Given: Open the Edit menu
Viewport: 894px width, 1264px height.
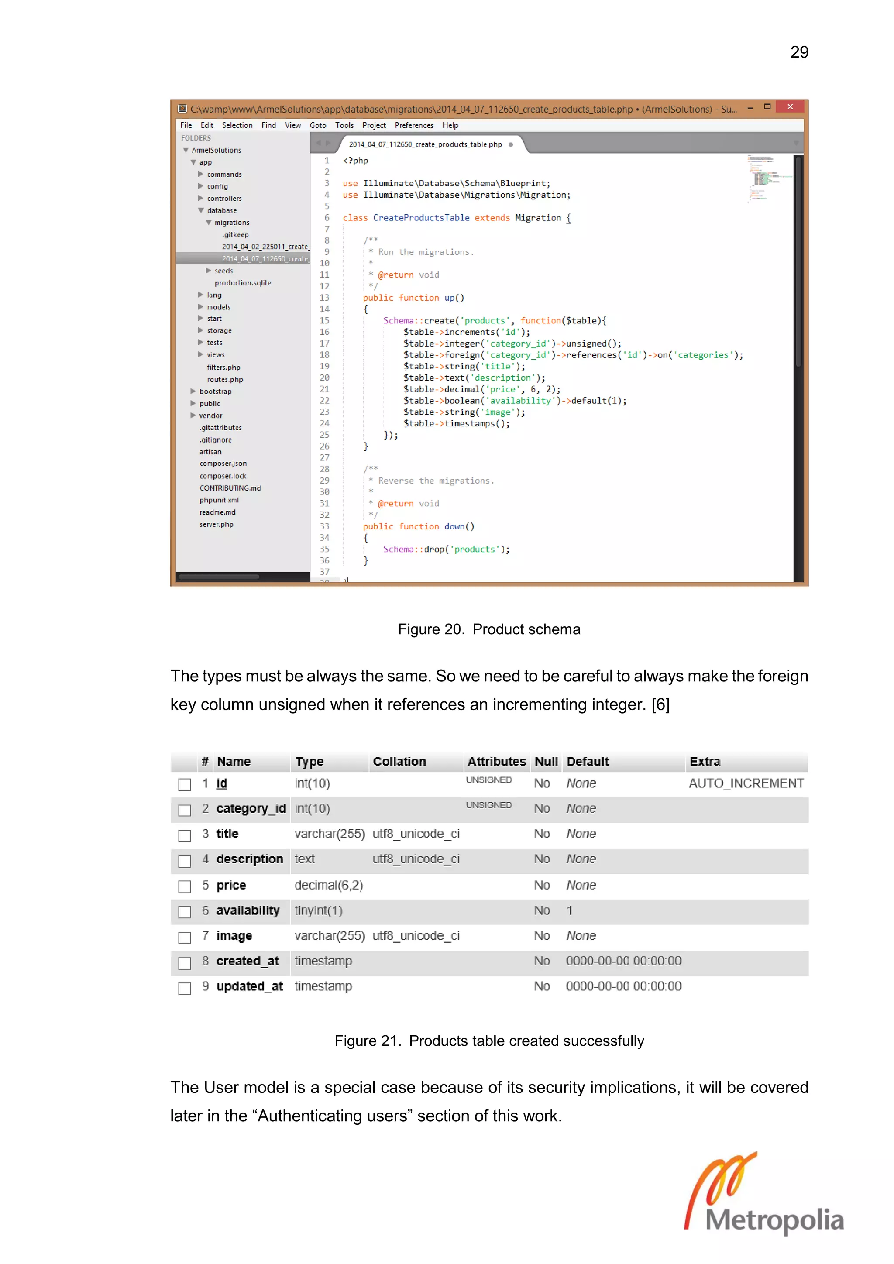Looking at the screenshot, I should 206,125.
